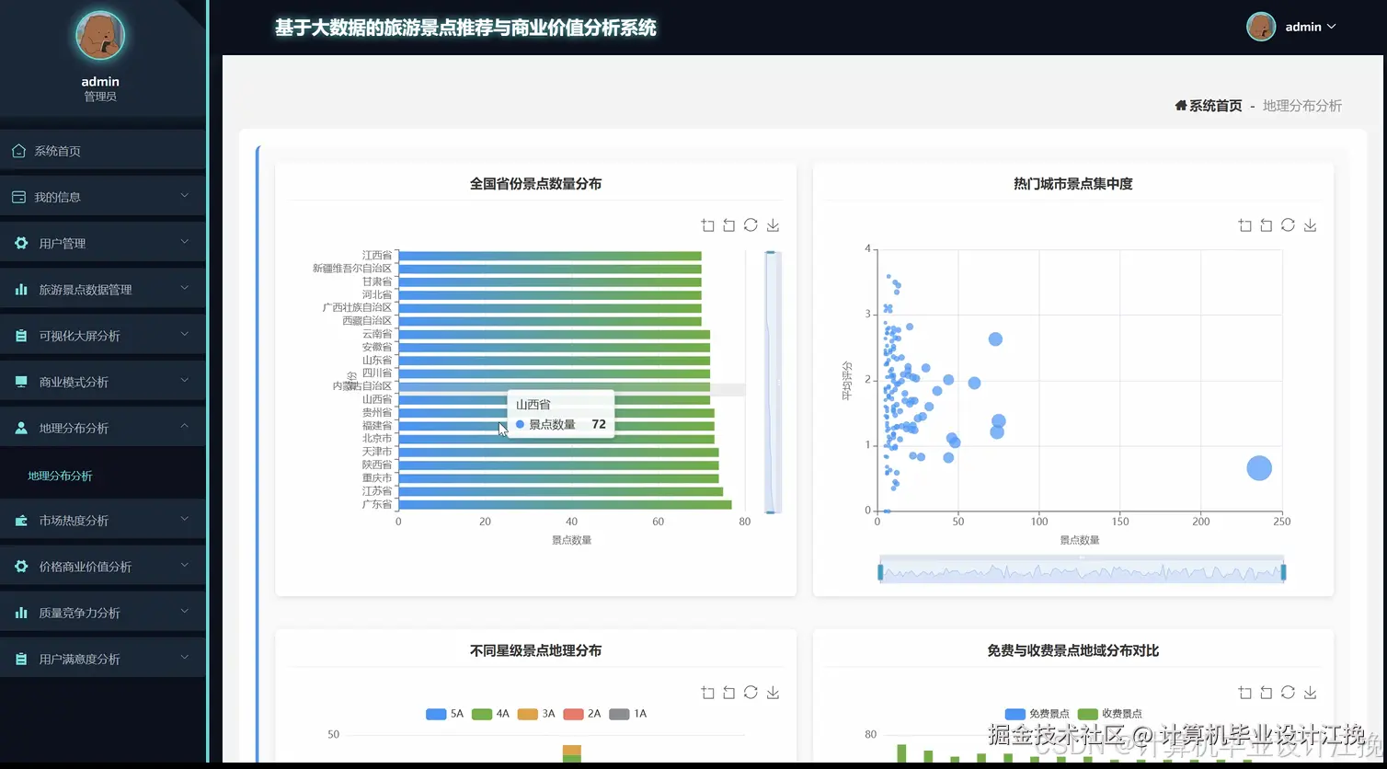Click top handle of vertical zoom slider
Screen dimensions: 1387x769
(771, 252)
